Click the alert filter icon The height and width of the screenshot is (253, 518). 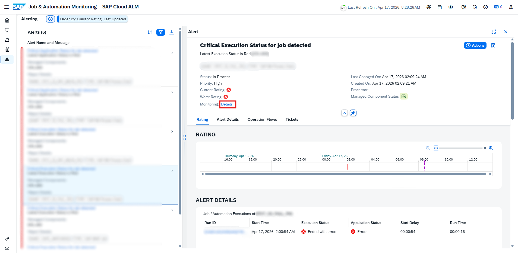pyautogui.click(x=161, y=32)
